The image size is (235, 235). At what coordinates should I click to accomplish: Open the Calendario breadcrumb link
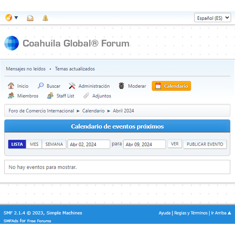pos(93,111)
